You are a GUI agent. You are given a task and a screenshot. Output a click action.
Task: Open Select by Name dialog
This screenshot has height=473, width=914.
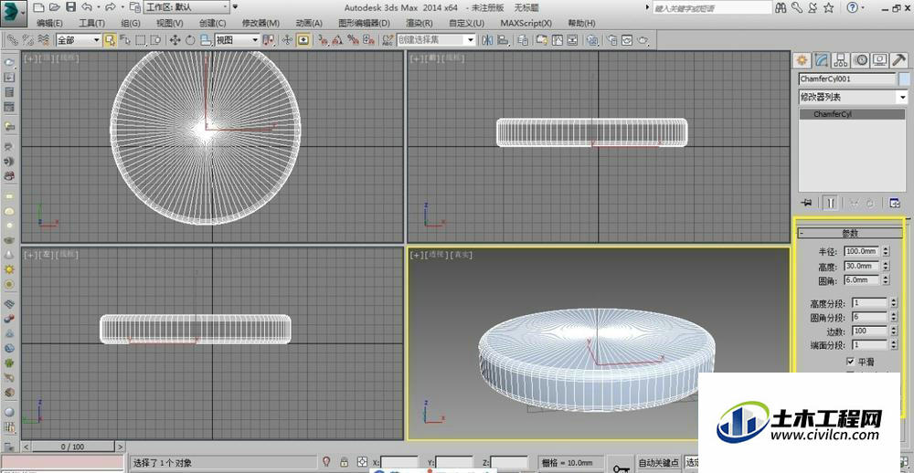[124, 40]
